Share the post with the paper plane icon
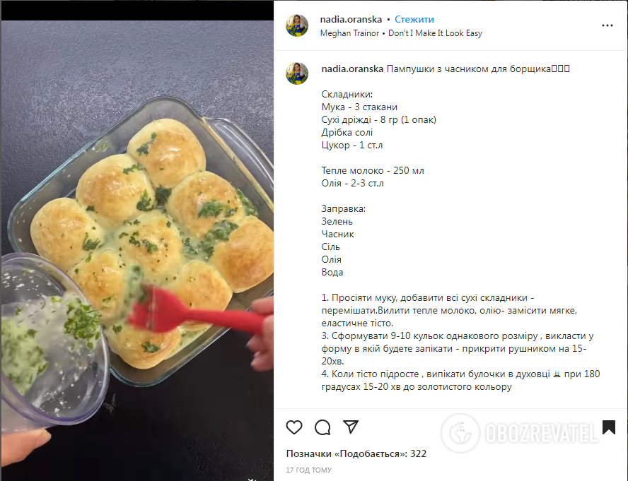 click(351, 427)
